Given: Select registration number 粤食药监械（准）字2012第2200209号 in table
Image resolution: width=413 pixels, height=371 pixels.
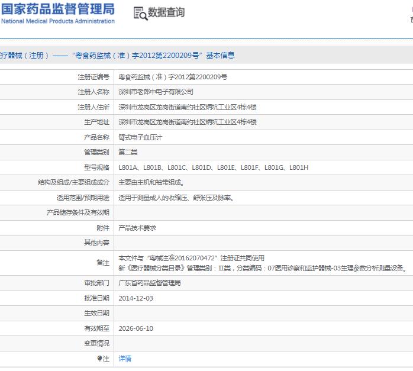Looking at the screenshot, I should point(173,77).
